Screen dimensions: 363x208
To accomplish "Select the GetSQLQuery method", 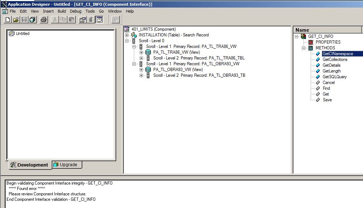I will click(334, 77).
